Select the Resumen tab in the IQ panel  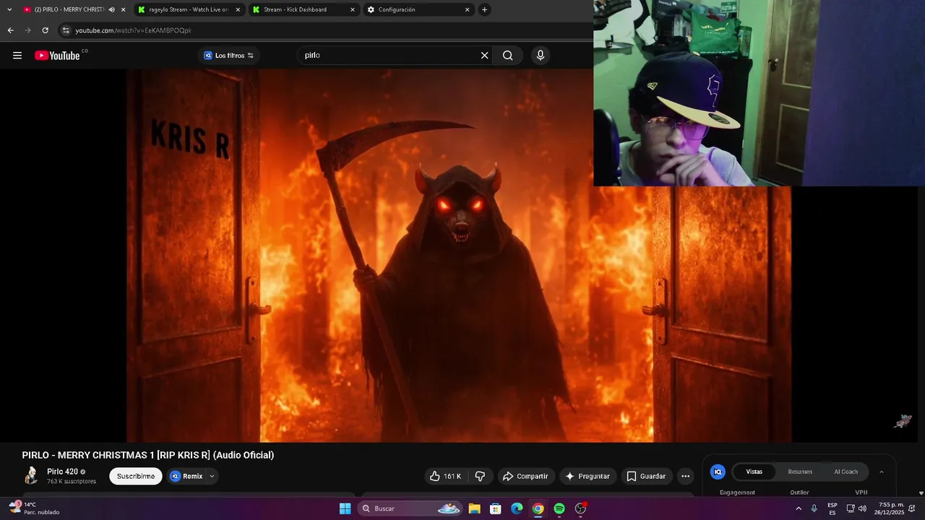tap(800, 472)
